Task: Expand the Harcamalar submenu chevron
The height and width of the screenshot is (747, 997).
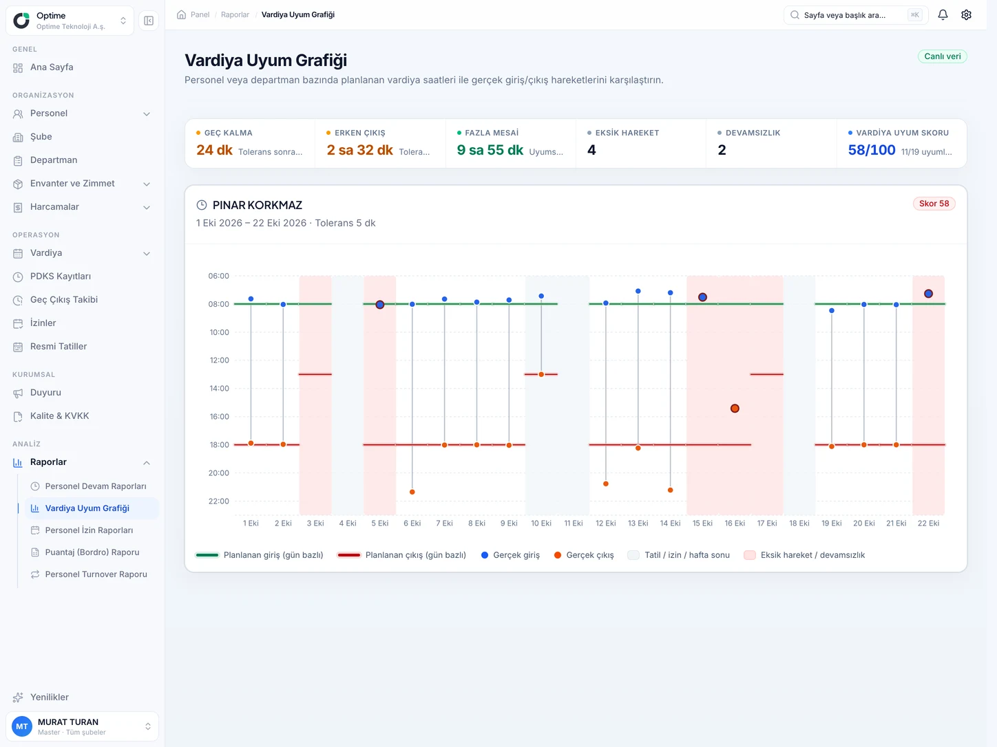Action: point(147,207)
